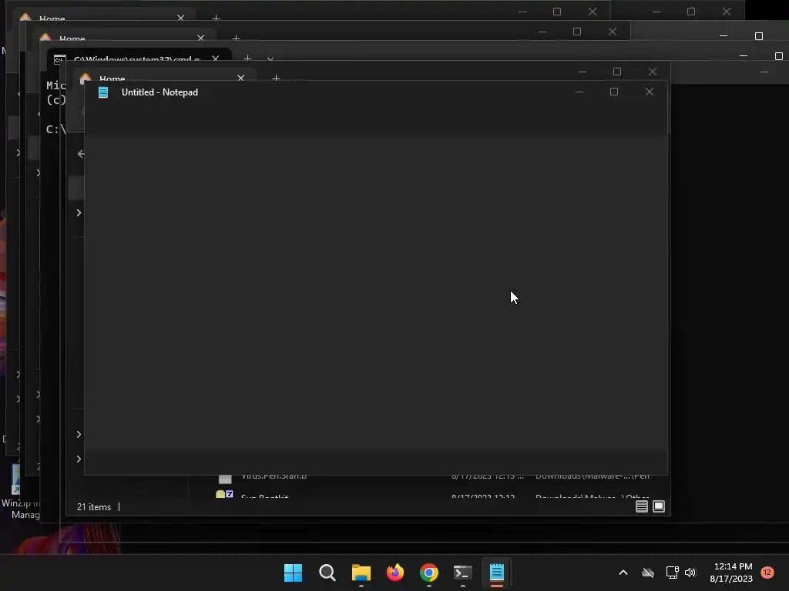789x591 pixels.
Task: Click the volume speaker tray icon
Action: click(690, 573)
